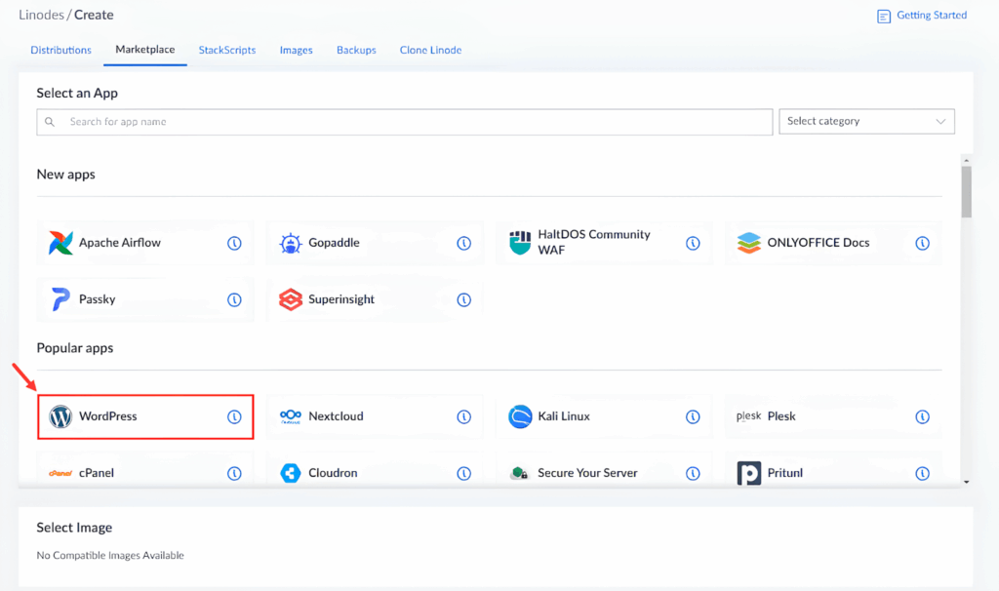Click the search magnifier icon
The width and height of the screenshot is (999, 591).
coord(50,122)
